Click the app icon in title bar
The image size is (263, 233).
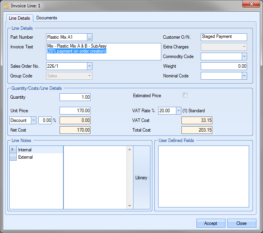point(6,6)
